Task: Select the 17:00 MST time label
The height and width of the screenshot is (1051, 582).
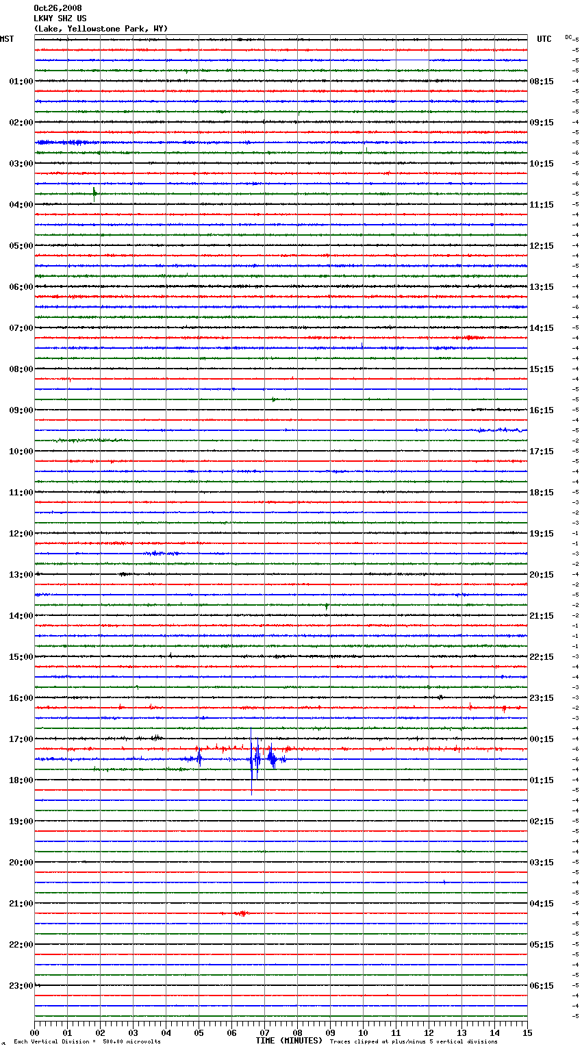Action: coord(21,739)
